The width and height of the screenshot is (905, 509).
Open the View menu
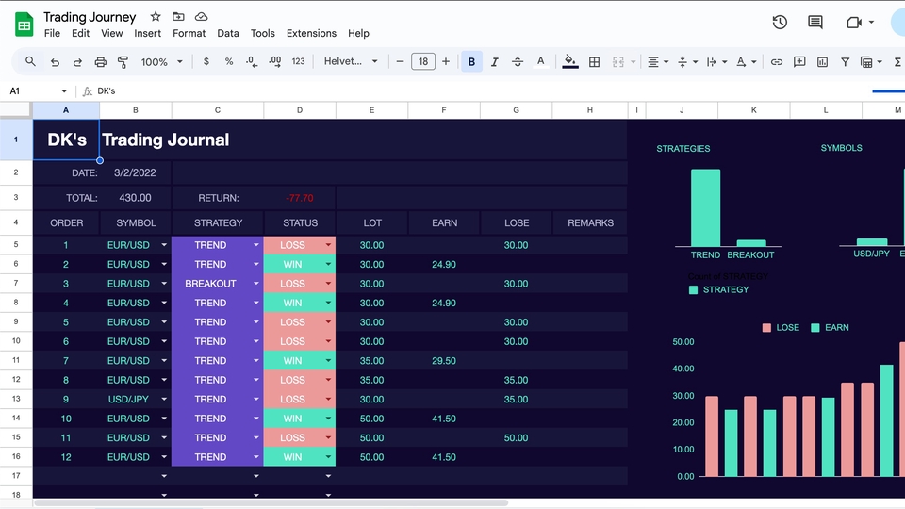pos(112,34)
